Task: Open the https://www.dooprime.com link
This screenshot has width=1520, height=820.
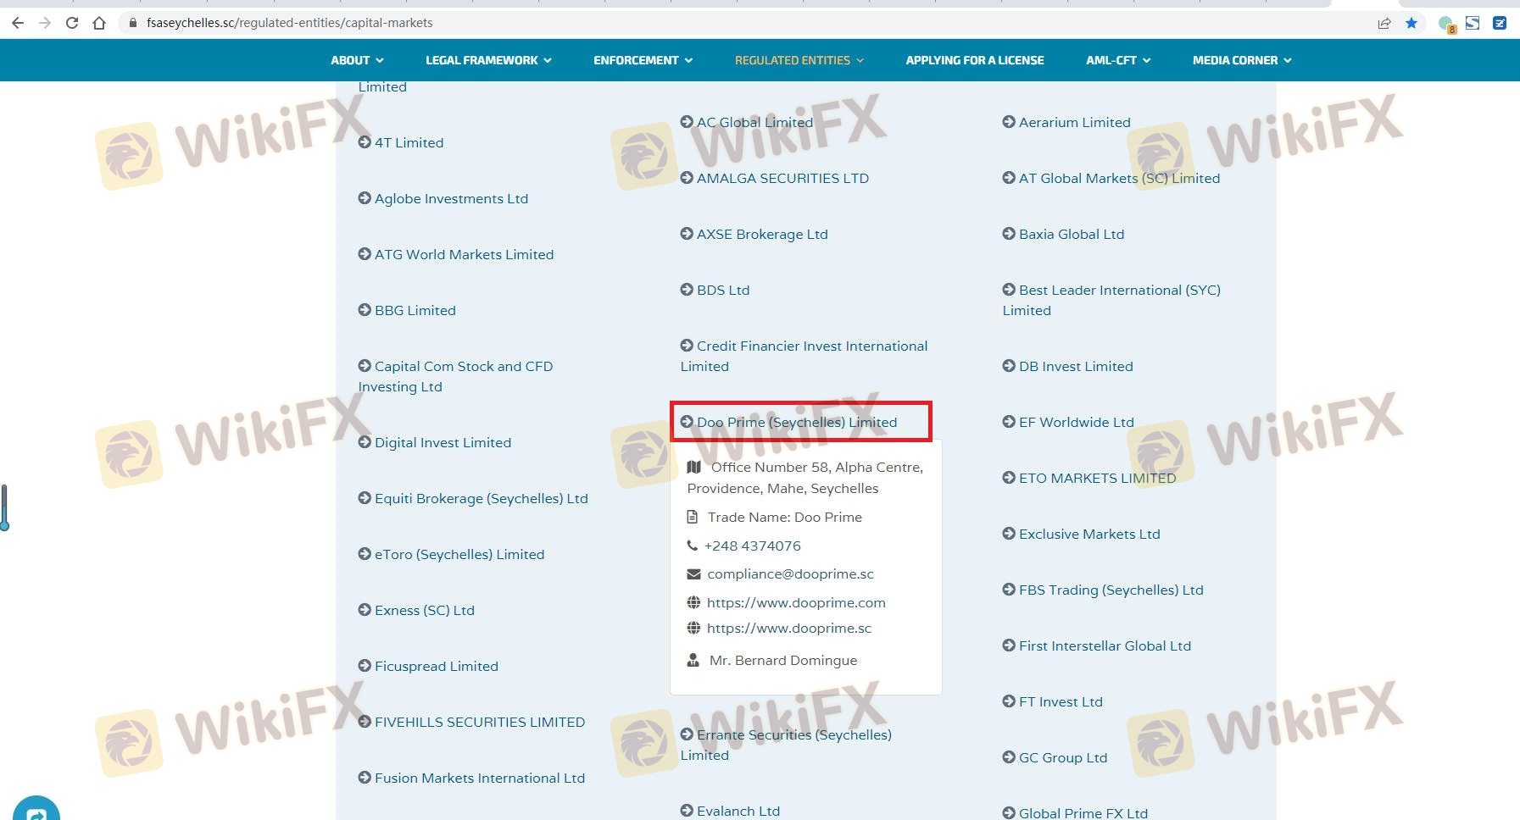Action: click(x=795, y=602)
